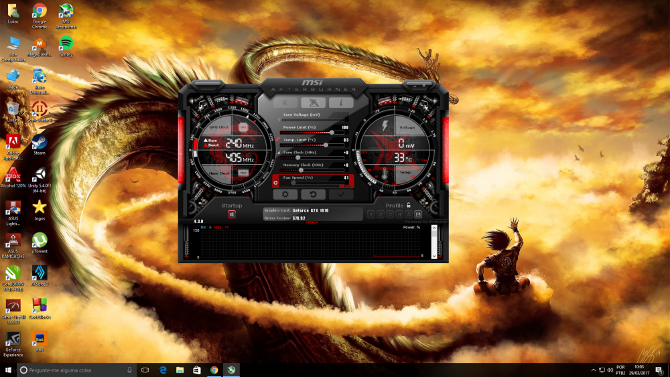Save profile using the floppy disk icon

coord(418,214)
